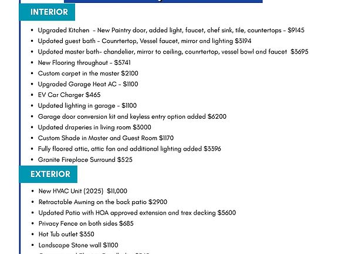Select Custom carpet in the master line
This screenshot has width=338, height=254.
[x=88, y=73]
